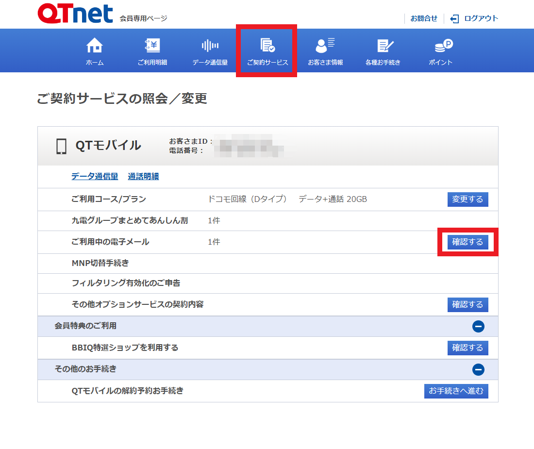Click the 1件 value for まとめてあんしん割
The width and height of the screenshot is (534, 449).
tap(214, 220)
